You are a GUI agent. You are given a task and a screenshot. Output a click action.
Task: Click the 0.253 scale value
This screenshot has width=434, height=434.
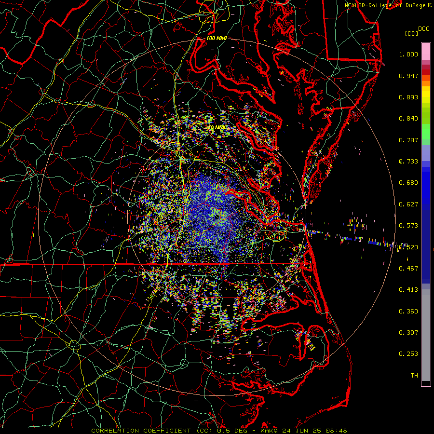[x=408, y=354]
